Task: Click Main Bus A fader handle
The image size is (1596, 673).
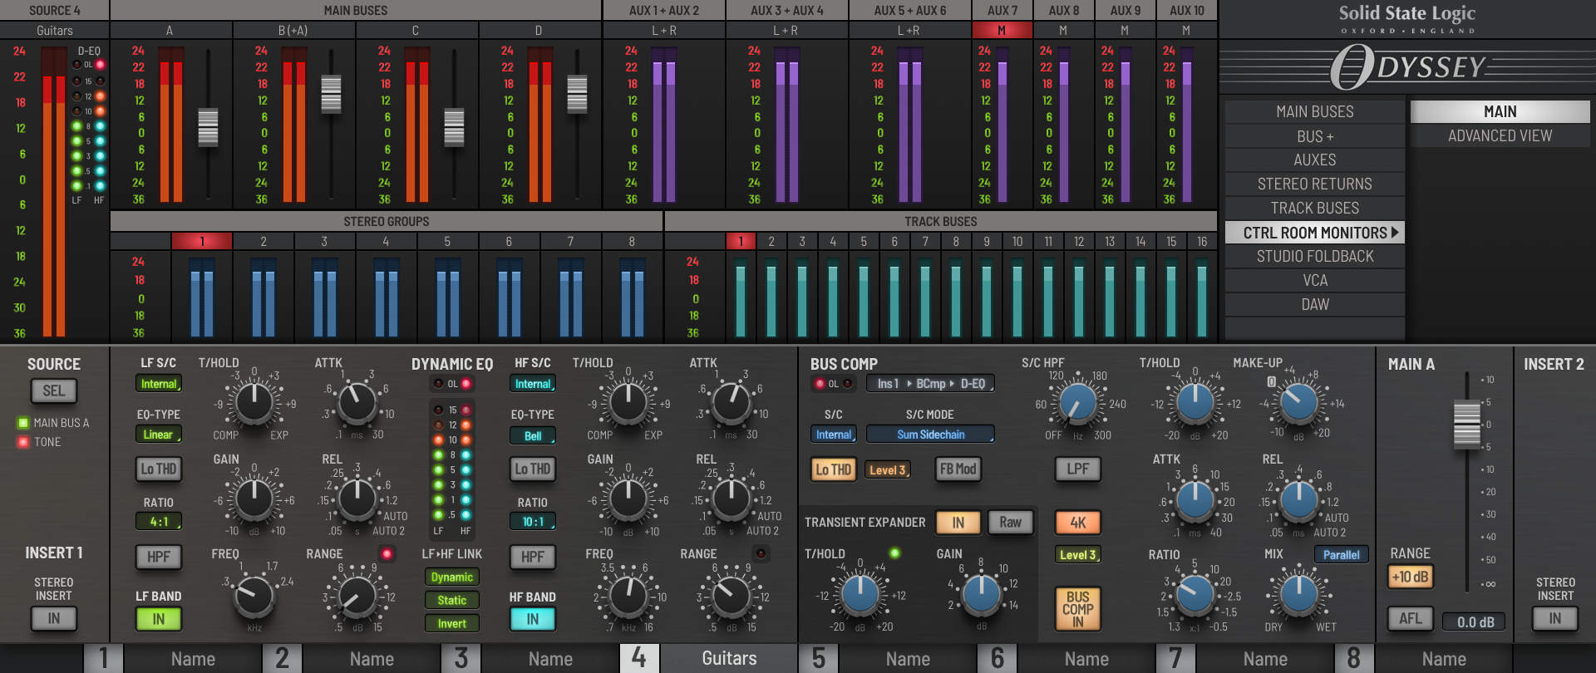Action: click(x=208, y=128)
